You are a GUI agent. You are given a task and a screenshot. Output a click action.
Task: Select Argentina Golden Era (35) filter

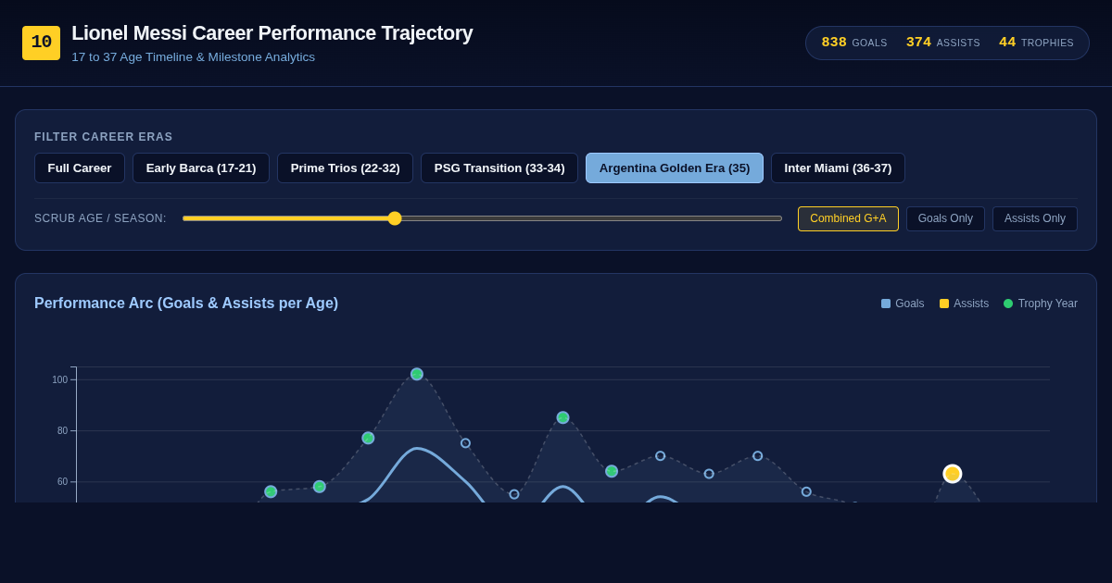(675, 168)
